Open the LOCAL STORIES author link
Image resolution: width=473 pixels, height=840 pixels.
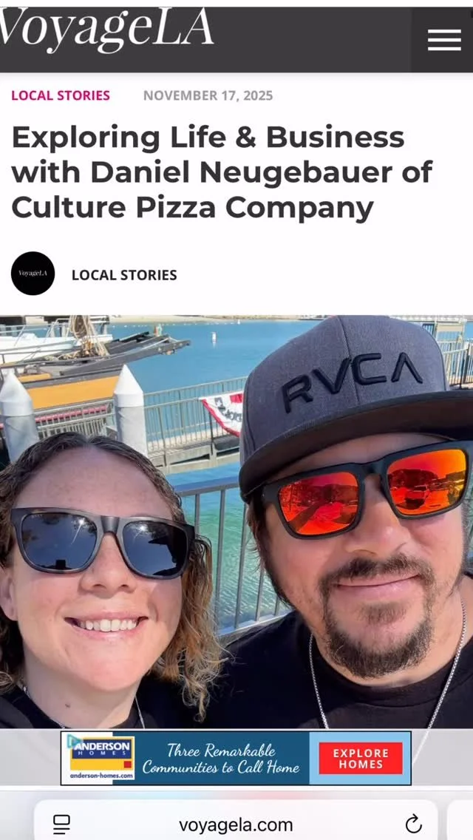pyautogui.click(x=124, y=275)
